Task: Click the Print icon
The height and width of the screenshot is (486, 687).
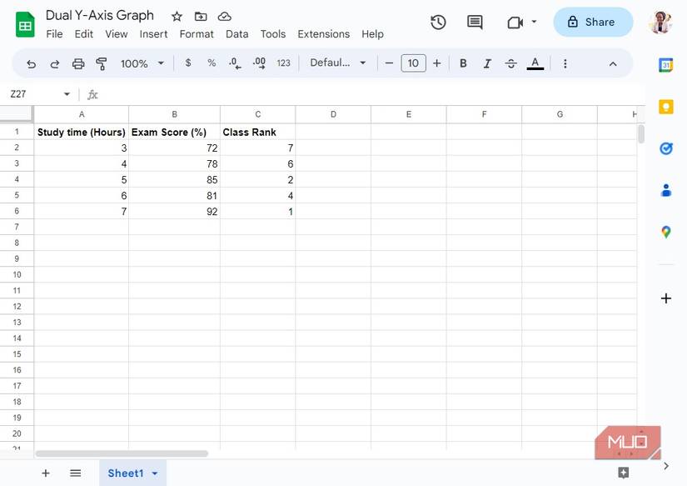Action: pyautogui.click(x=78, y=63)
